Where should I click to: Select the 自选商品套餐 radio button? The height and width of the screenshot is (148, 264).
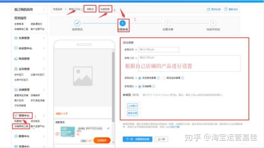(140, 78)
